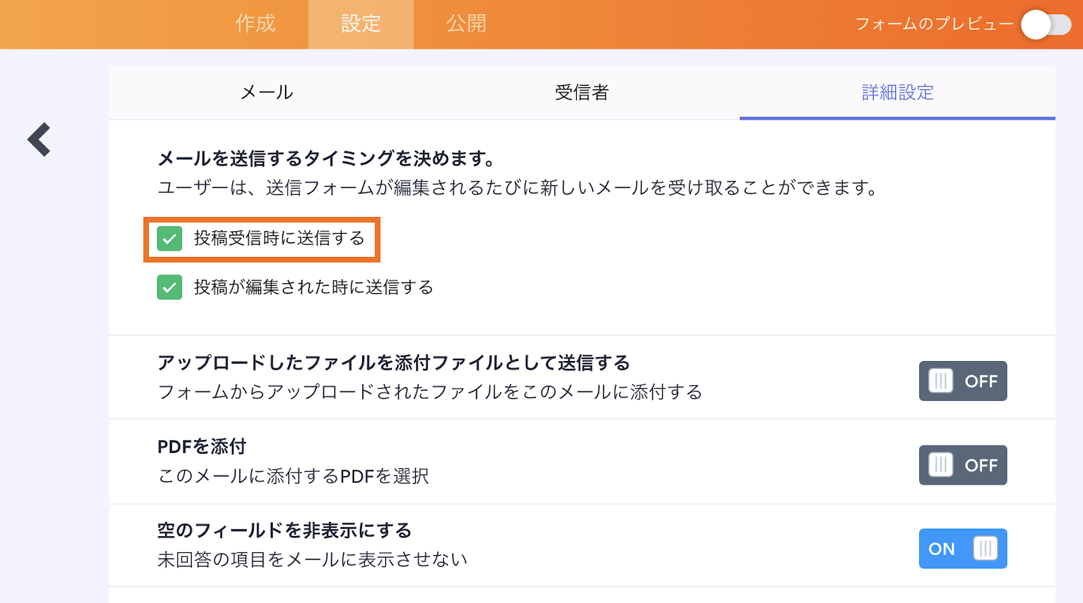Screen dimensions: 1083x603
Task: Click the アップロードしたファイルを添付ファイルとして送信する heading
Action: [x=393, y=363]
